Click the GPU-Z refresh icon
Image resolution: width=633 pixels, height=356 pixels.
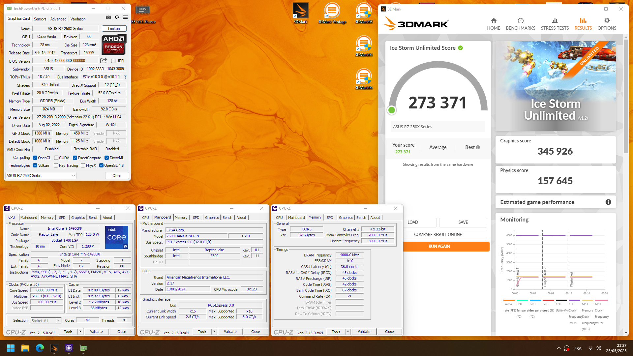coord(117,17)
